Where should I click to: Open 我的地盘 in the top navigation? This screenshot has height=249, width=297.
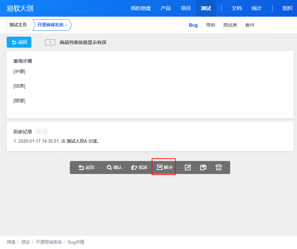click(x=141, y=8)
